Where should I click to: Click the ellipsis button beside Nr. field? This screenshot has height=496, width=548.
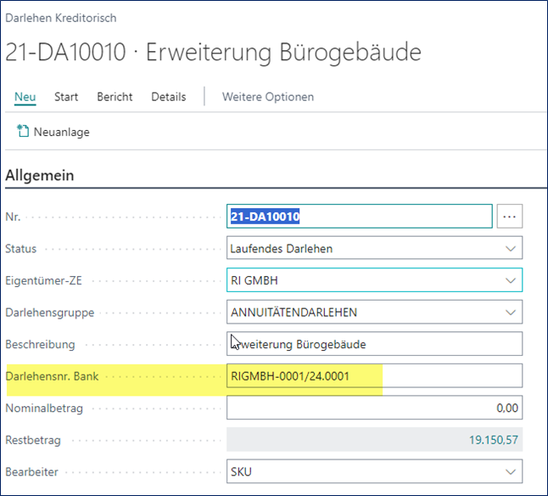[509, 217]
